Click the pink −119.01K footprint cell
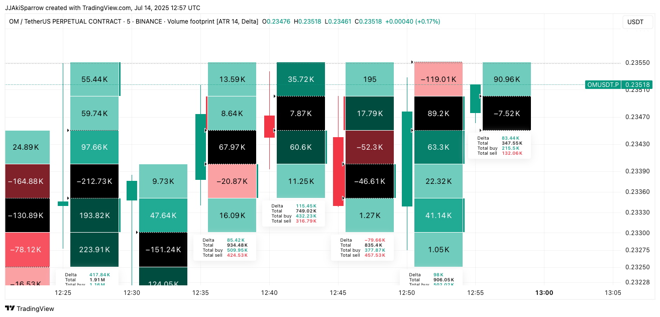This screenshot has width=660, height=317. click(438, 79)
